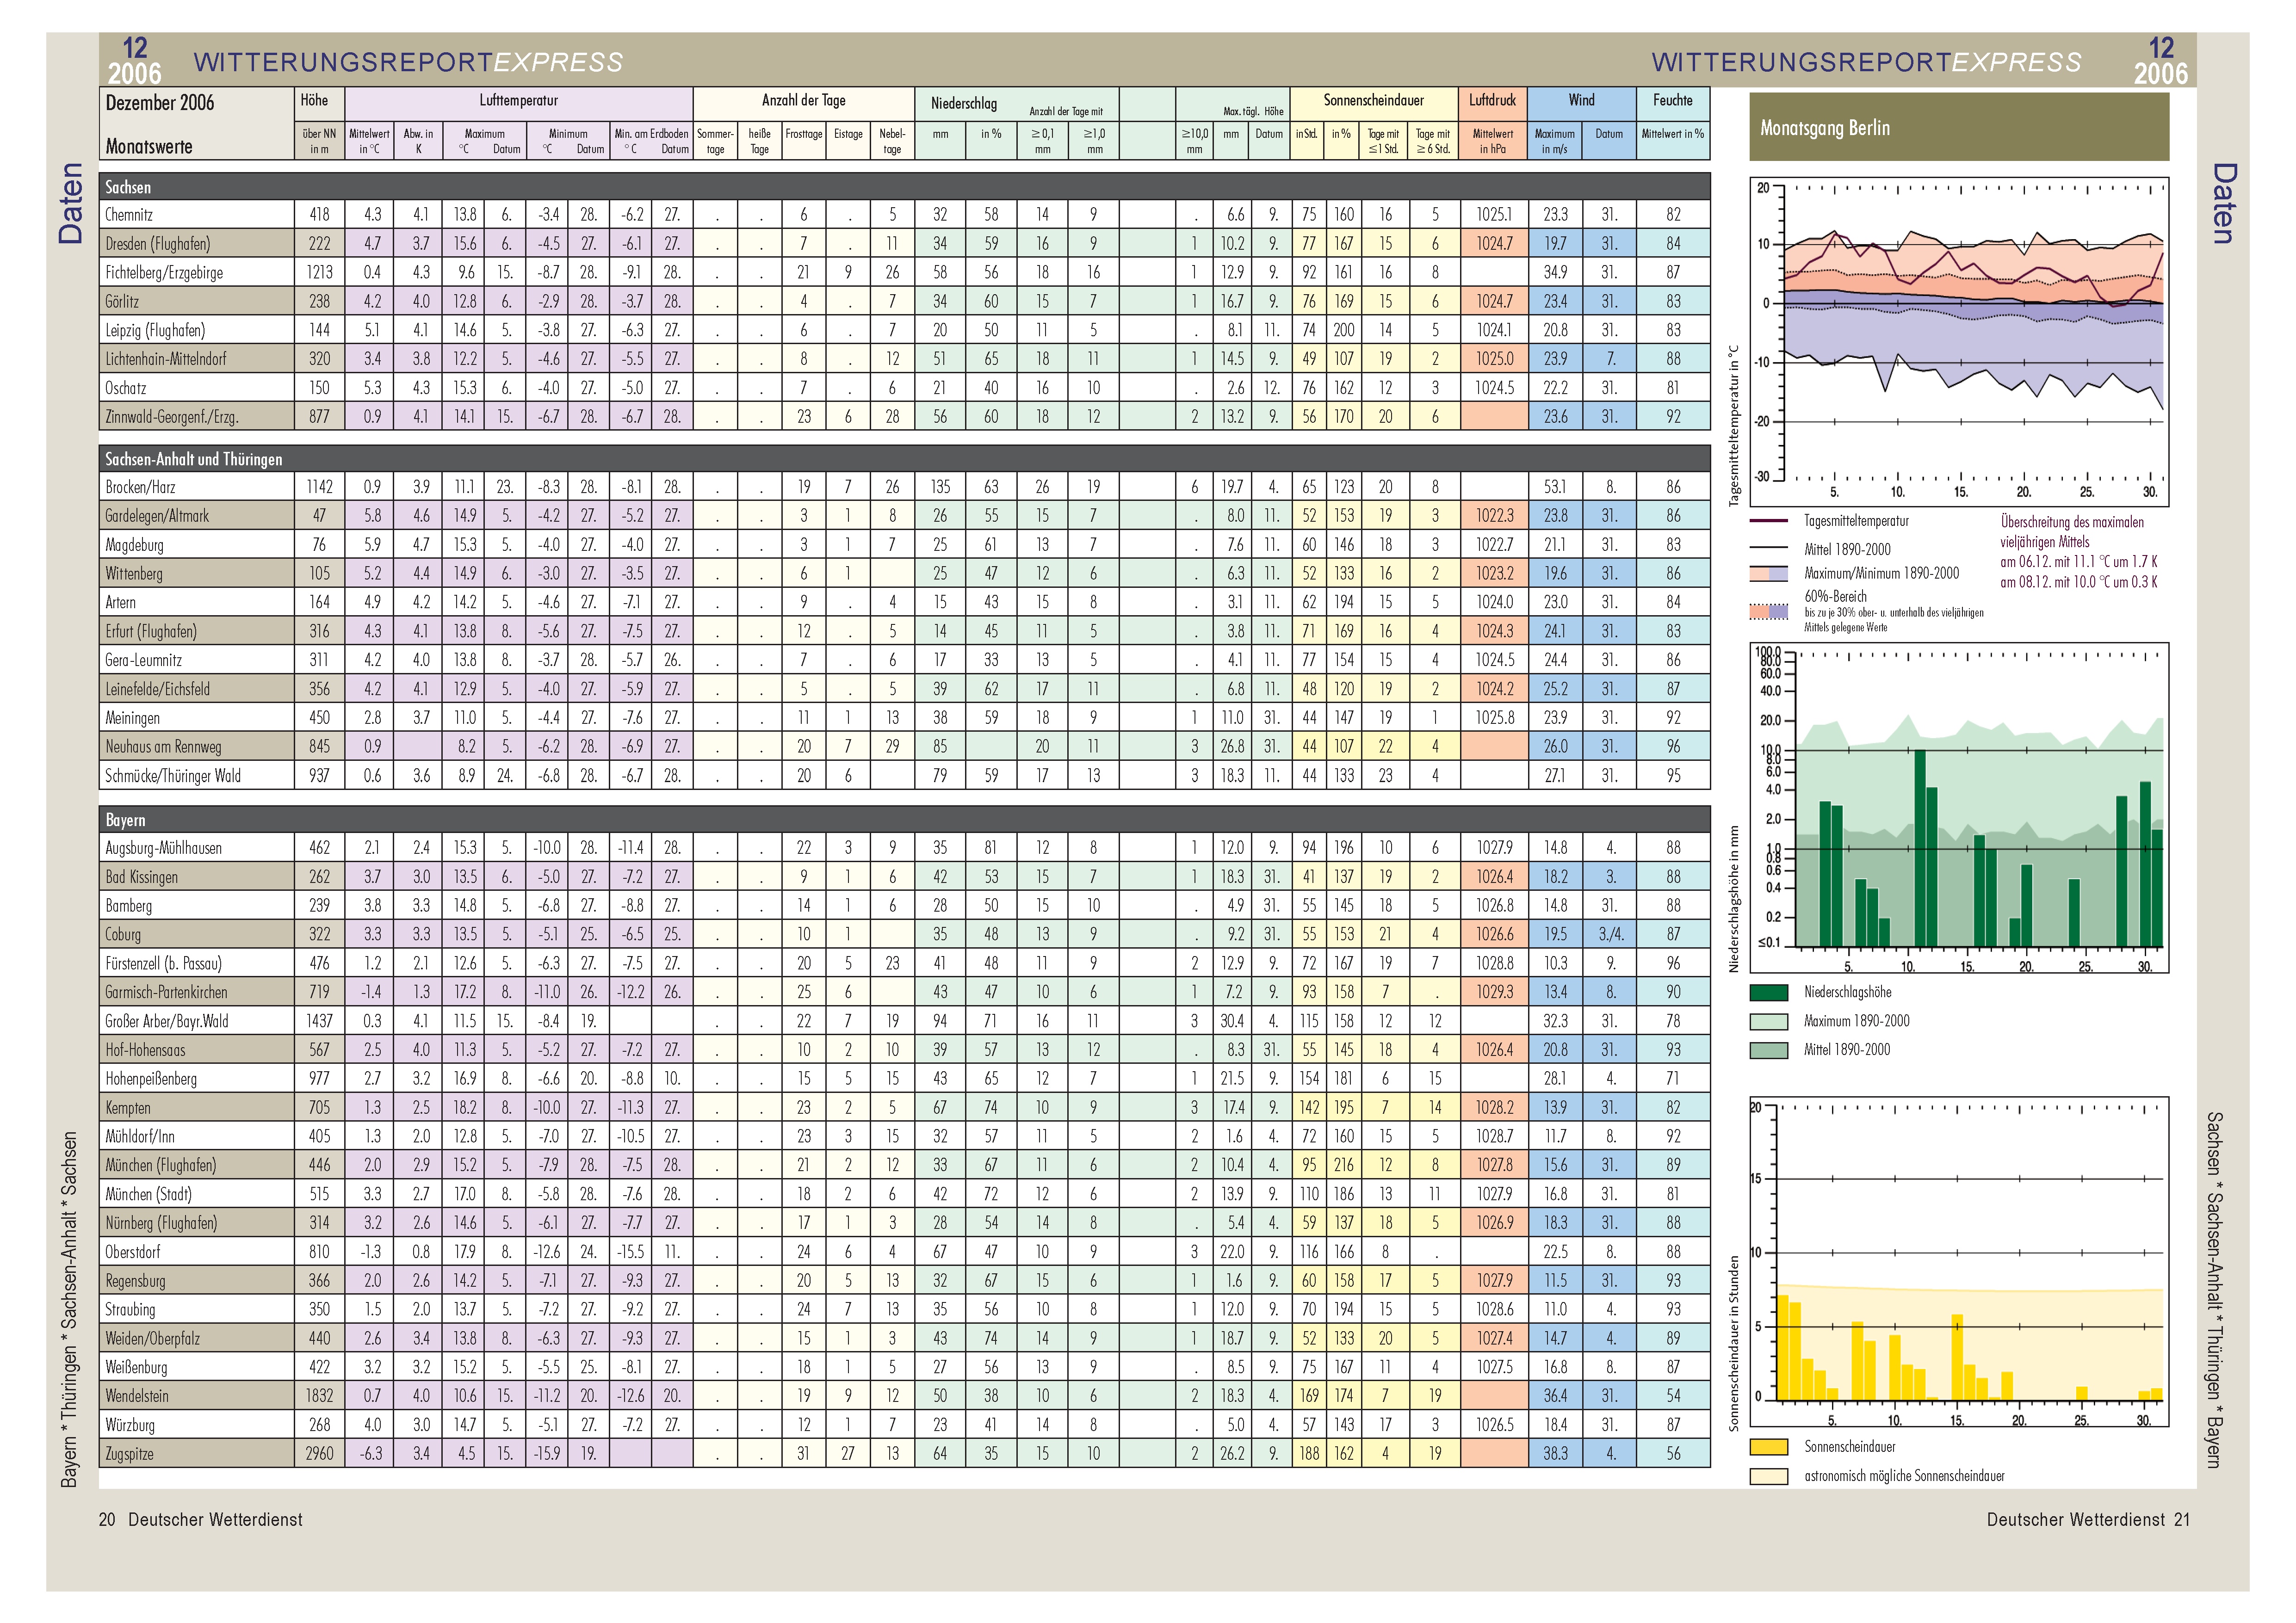Click the Niederschlag column header

pyautogui.click(x=963, y=103)
